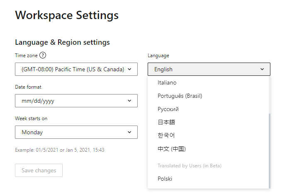The image size is (287, 196).
Task: Select Русский from the language list
Action: (168, 109)
